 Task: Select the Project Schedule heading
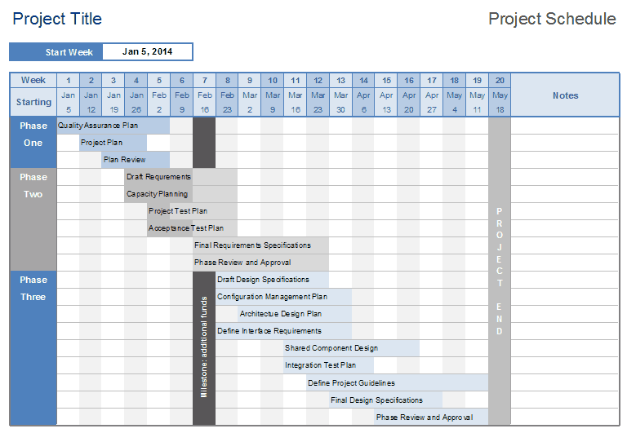[552, 20]
